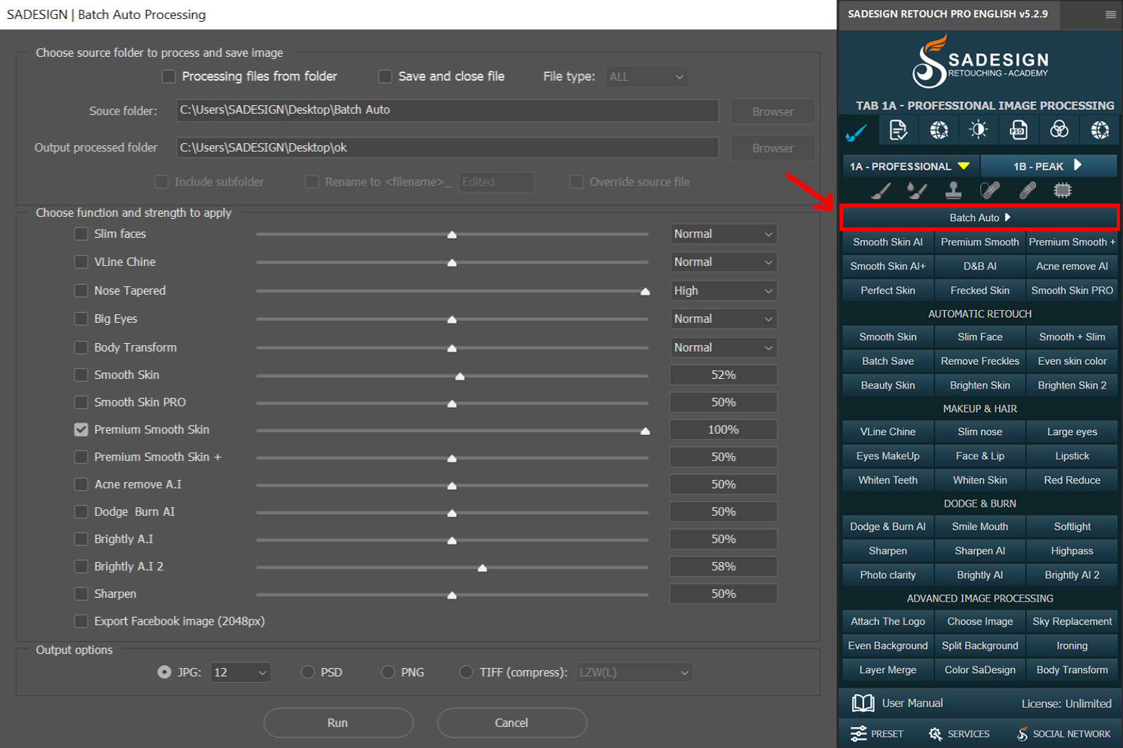This screenshot has width=1123, height=748.
Task: Click the Brightly A.I 2 slider handle
Action: click(x=482, y=568)
